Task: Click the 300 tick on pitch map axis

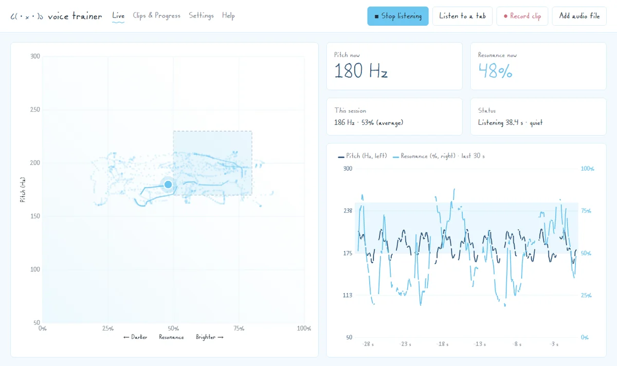Action: point(35,57)
